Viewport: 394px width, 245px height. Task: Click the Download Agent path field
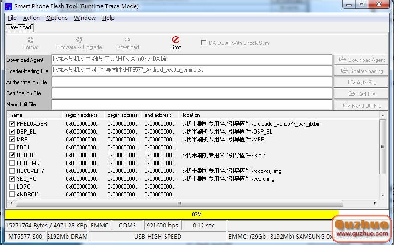(192, 60)
